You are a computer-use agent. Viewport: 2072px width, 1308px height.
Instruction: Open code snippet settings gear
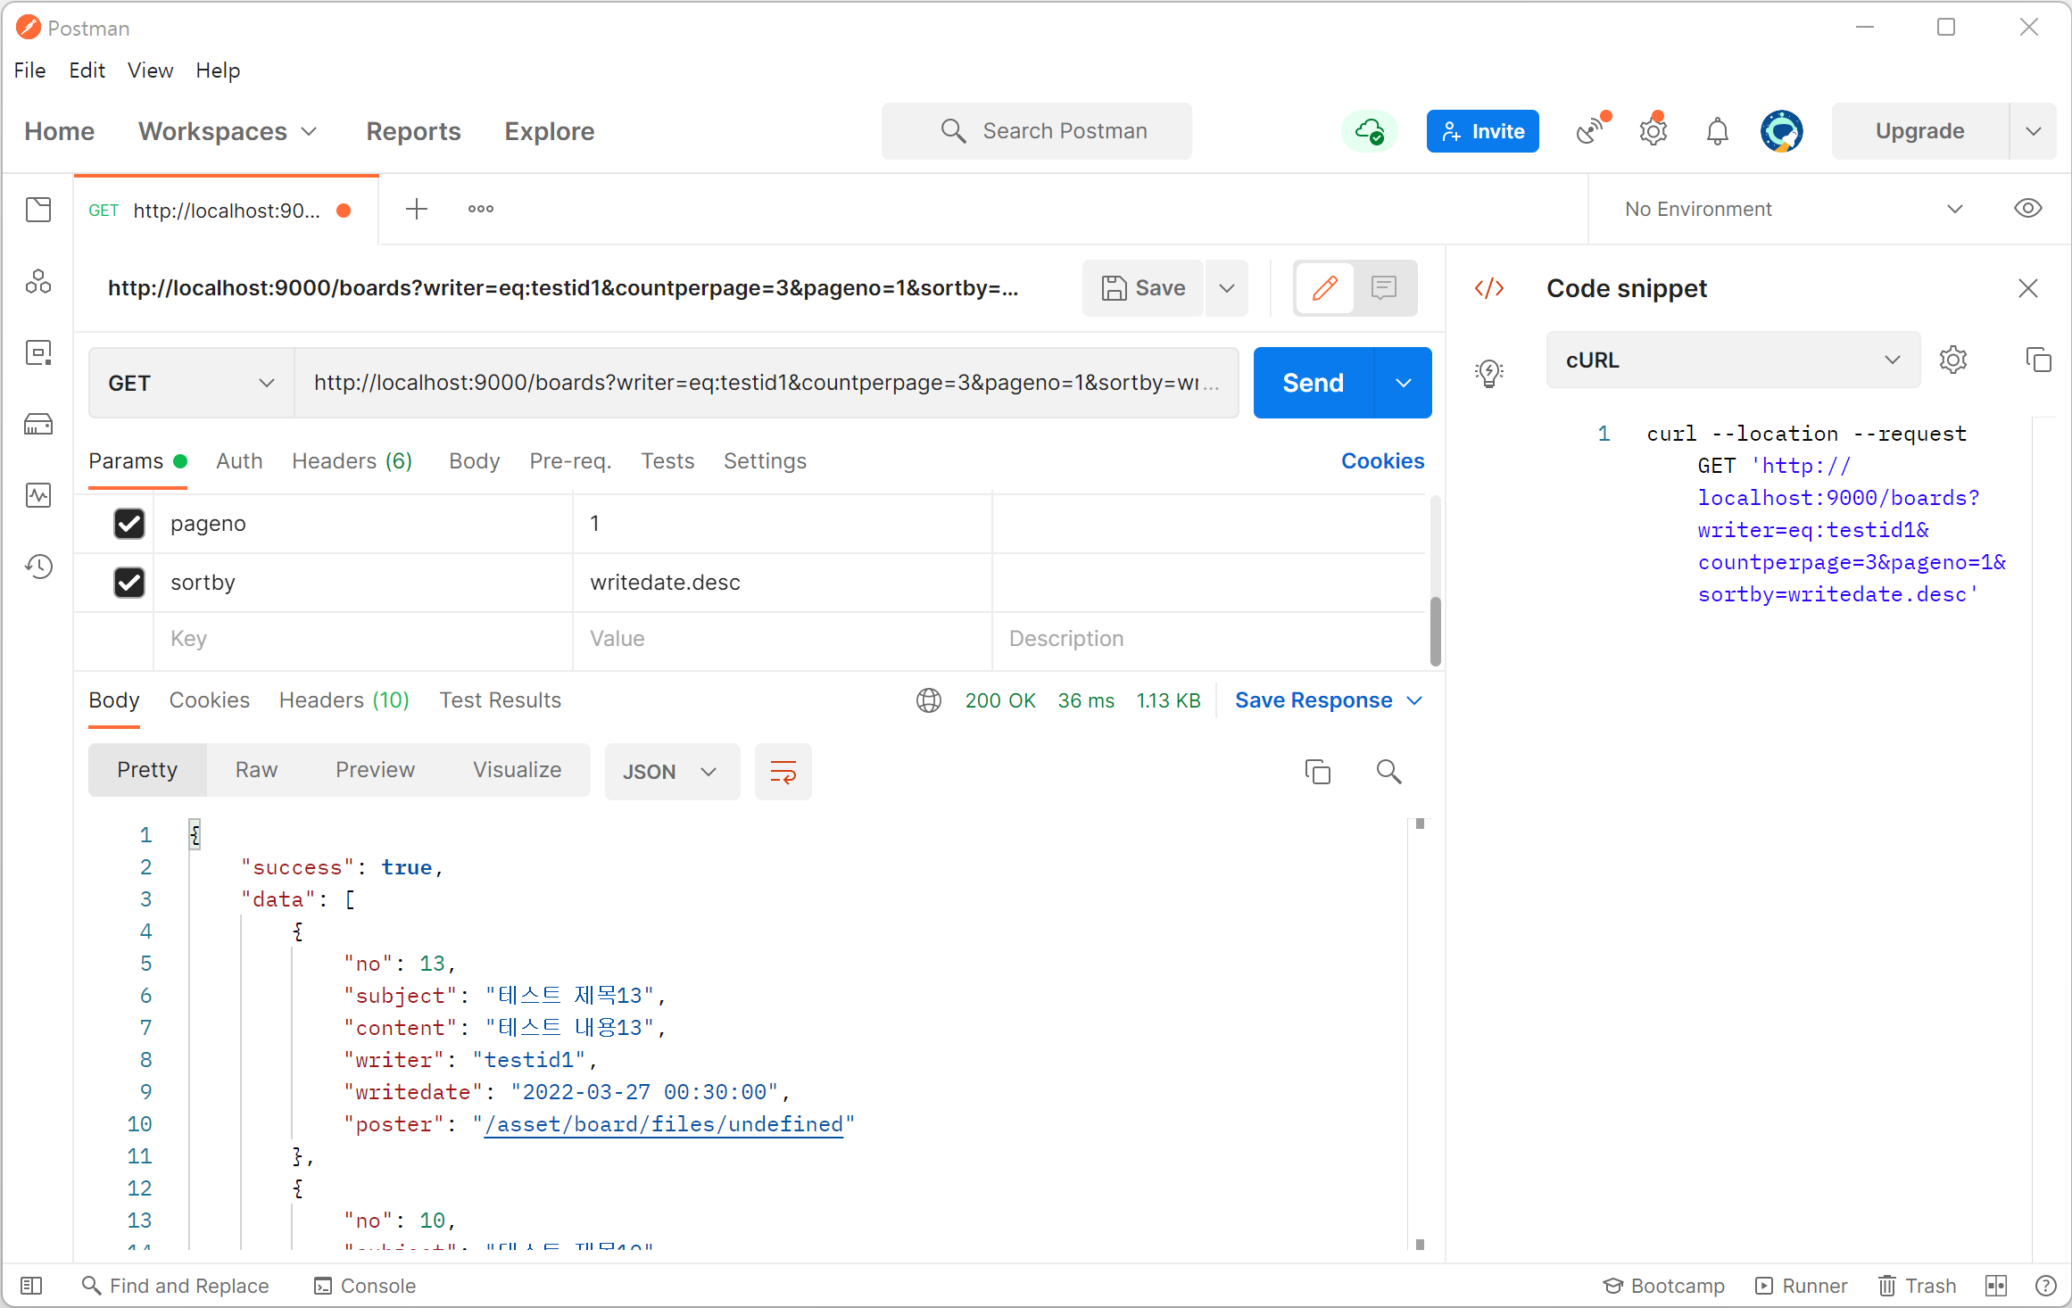coord(1953,360)
